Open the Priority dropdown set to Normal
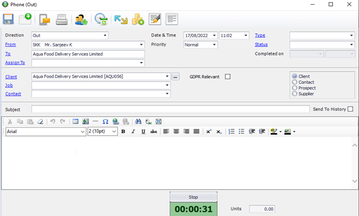 pyautogui.click(x=214, y=45)
